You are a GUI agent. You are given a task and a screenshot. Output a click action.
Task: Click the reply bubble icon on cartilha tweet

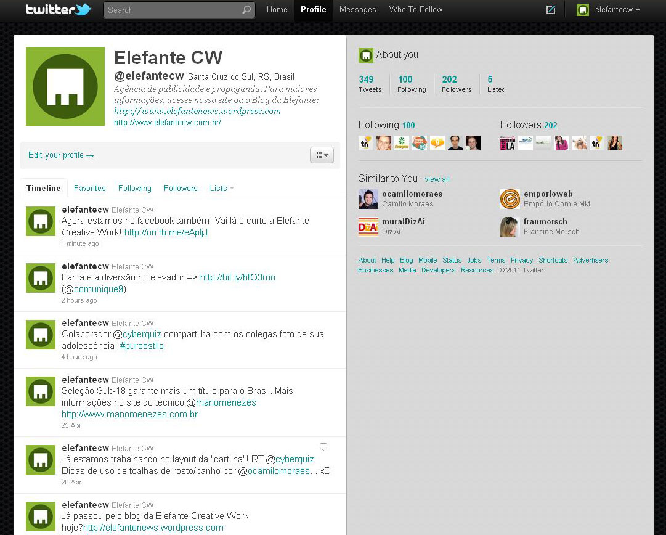click(x=323, y=447)
